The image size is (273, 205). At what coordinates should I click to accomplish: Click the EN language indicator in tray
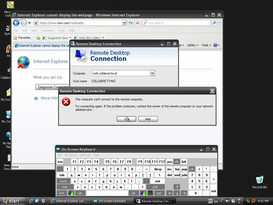pyautogui.click(x=210, y=201)
